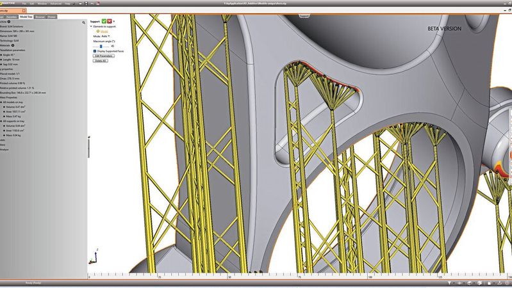Viewport: 512px width, 288px height.
Task: Click the Delete All button
Action: (100, 61)
